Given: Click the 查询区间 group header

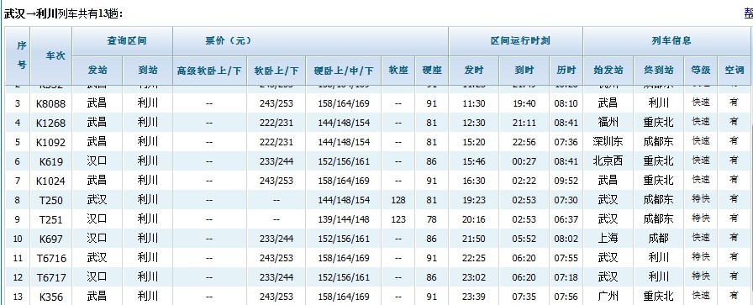Looking at the screenshot, I should click(126, 41).
